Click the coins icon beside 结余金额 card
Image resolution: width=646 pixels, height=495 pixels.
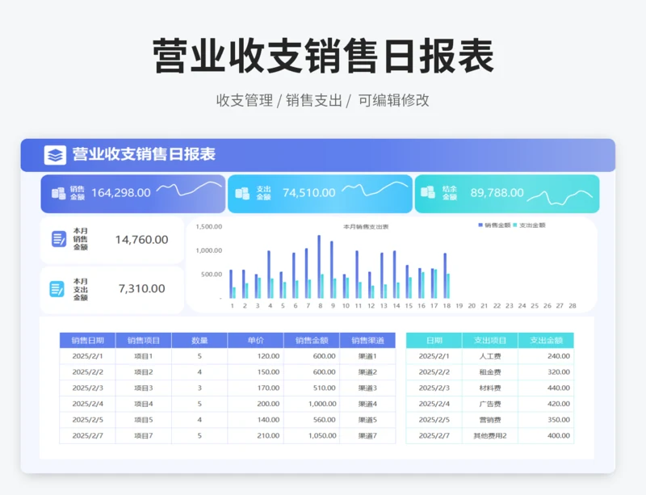point(428,192)
